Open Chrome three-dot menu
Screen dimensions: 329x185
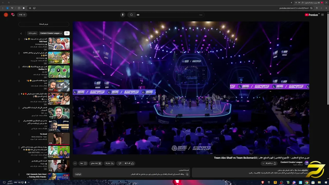pyautogui.click(x=3, y=8)
